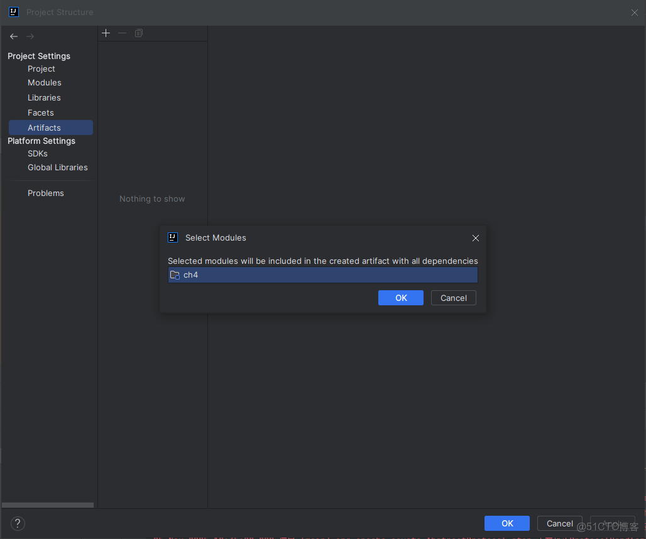This screenshot has height=539, width=646.
Task: Open the SDKs platform settings
Action: [38, 153]
